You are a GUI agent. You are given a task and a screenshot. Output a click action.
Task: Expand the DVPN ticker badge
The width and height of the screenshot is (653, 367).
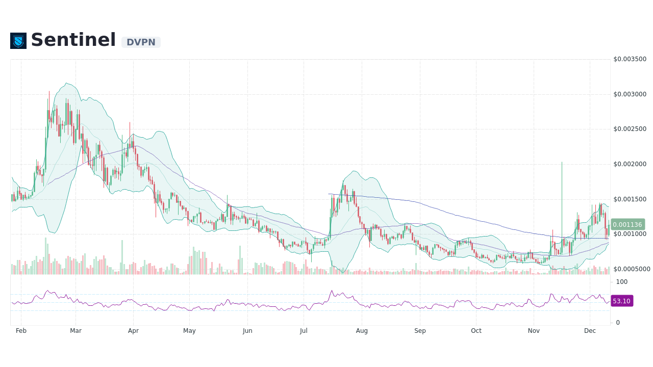pos(141,42)
